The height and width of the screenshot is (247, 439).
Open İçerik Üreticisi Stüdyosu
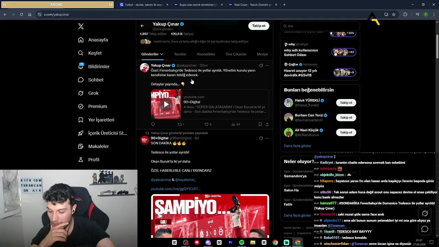click(x=102, y=133)
